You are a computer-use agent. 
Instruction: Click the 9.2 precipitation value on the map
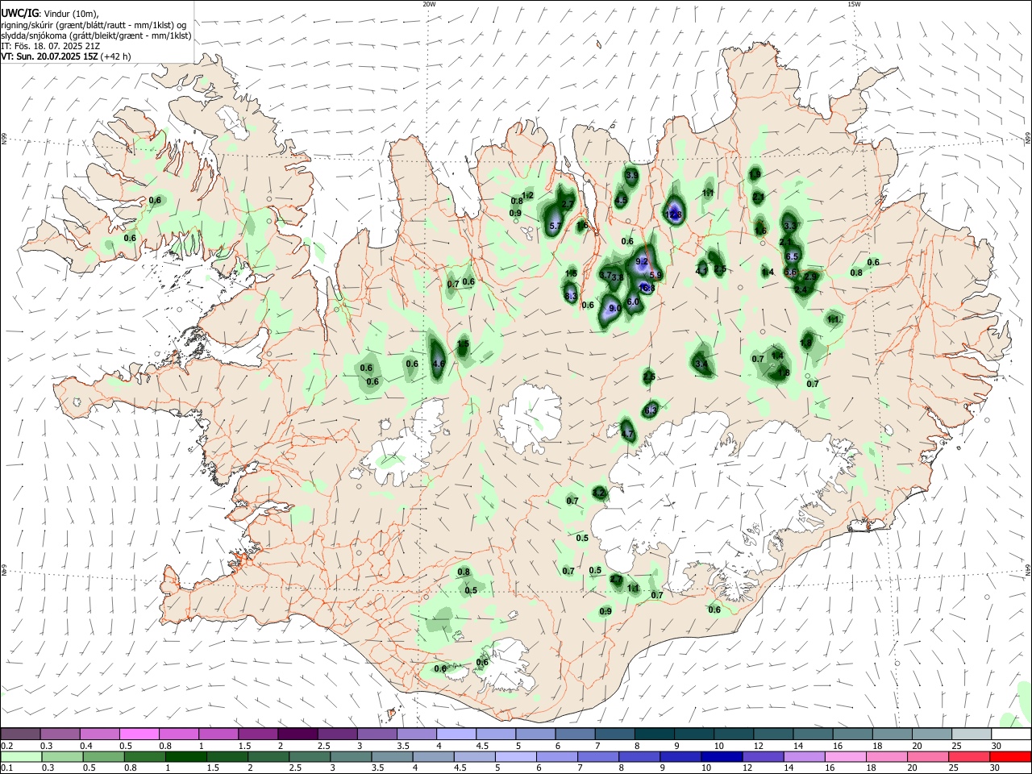pos(643,261)
